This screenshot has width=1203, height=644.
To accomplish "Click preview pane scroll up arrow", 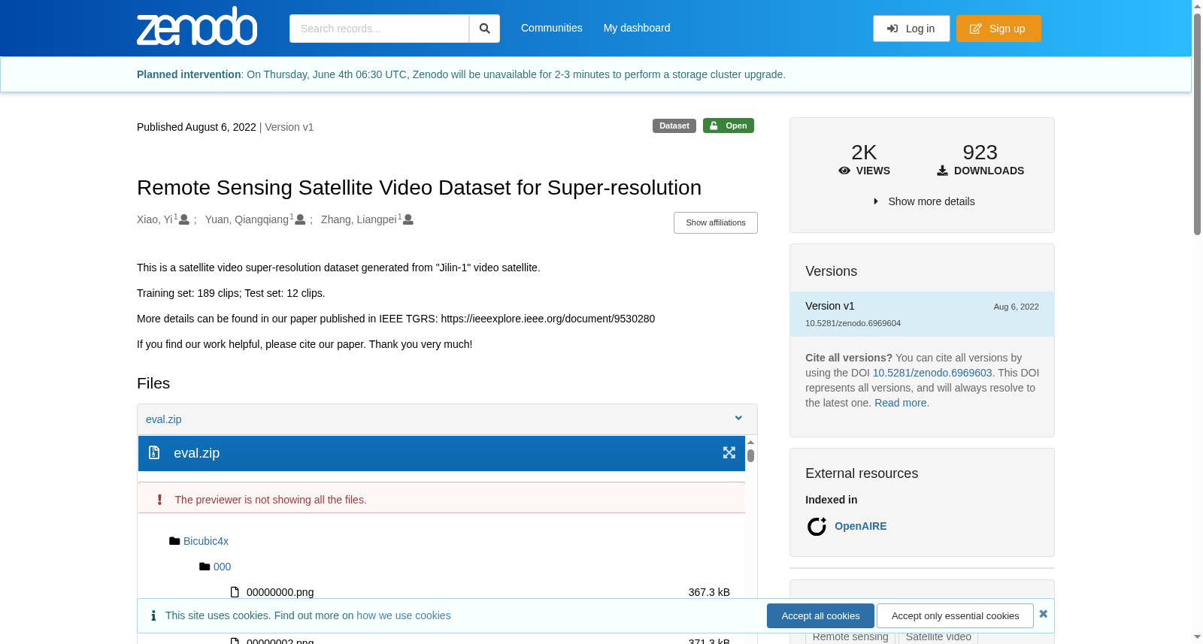I will coord(750,443).
